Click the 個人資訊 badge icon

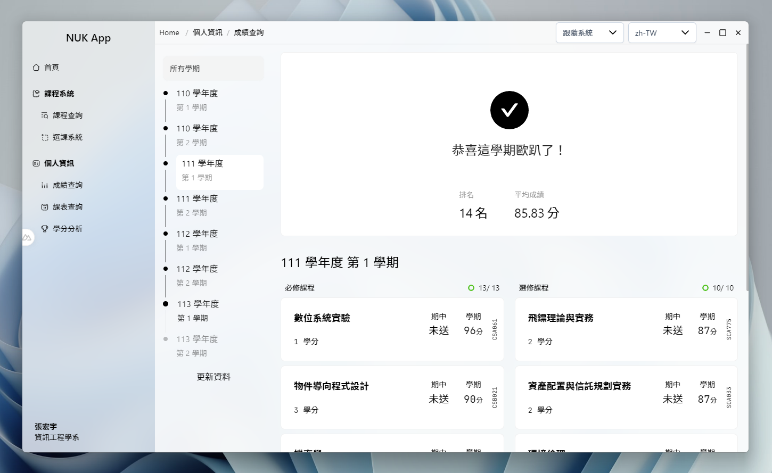[35, 163]
